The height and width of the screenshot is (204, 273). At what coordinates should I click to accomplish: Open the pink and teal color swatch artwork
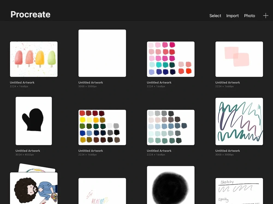[x=171, y=59]
